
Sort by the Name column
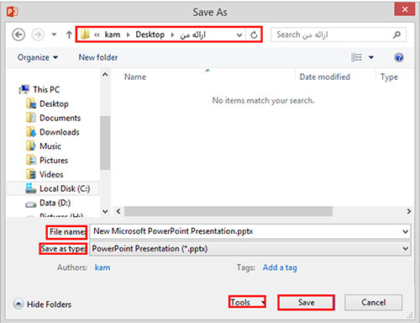coord(135,77)
